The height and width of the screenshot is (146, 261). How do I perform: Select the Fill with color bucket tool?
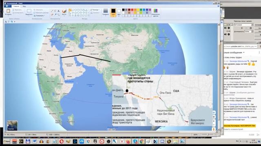click(x=55, y=11)
